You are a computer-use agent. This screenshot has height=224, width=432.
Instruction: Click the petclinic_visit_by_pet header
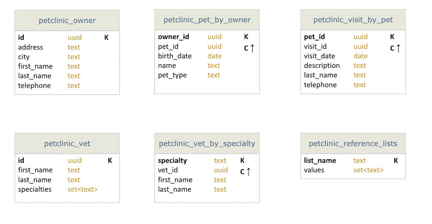tap(353, 20)
